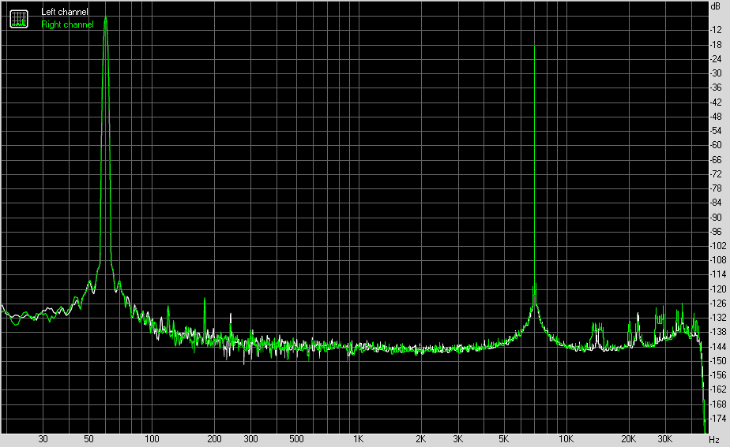Click the '-144' dB scale label
Viewport: 730px width, 447px height.
(x=718, y=347)
